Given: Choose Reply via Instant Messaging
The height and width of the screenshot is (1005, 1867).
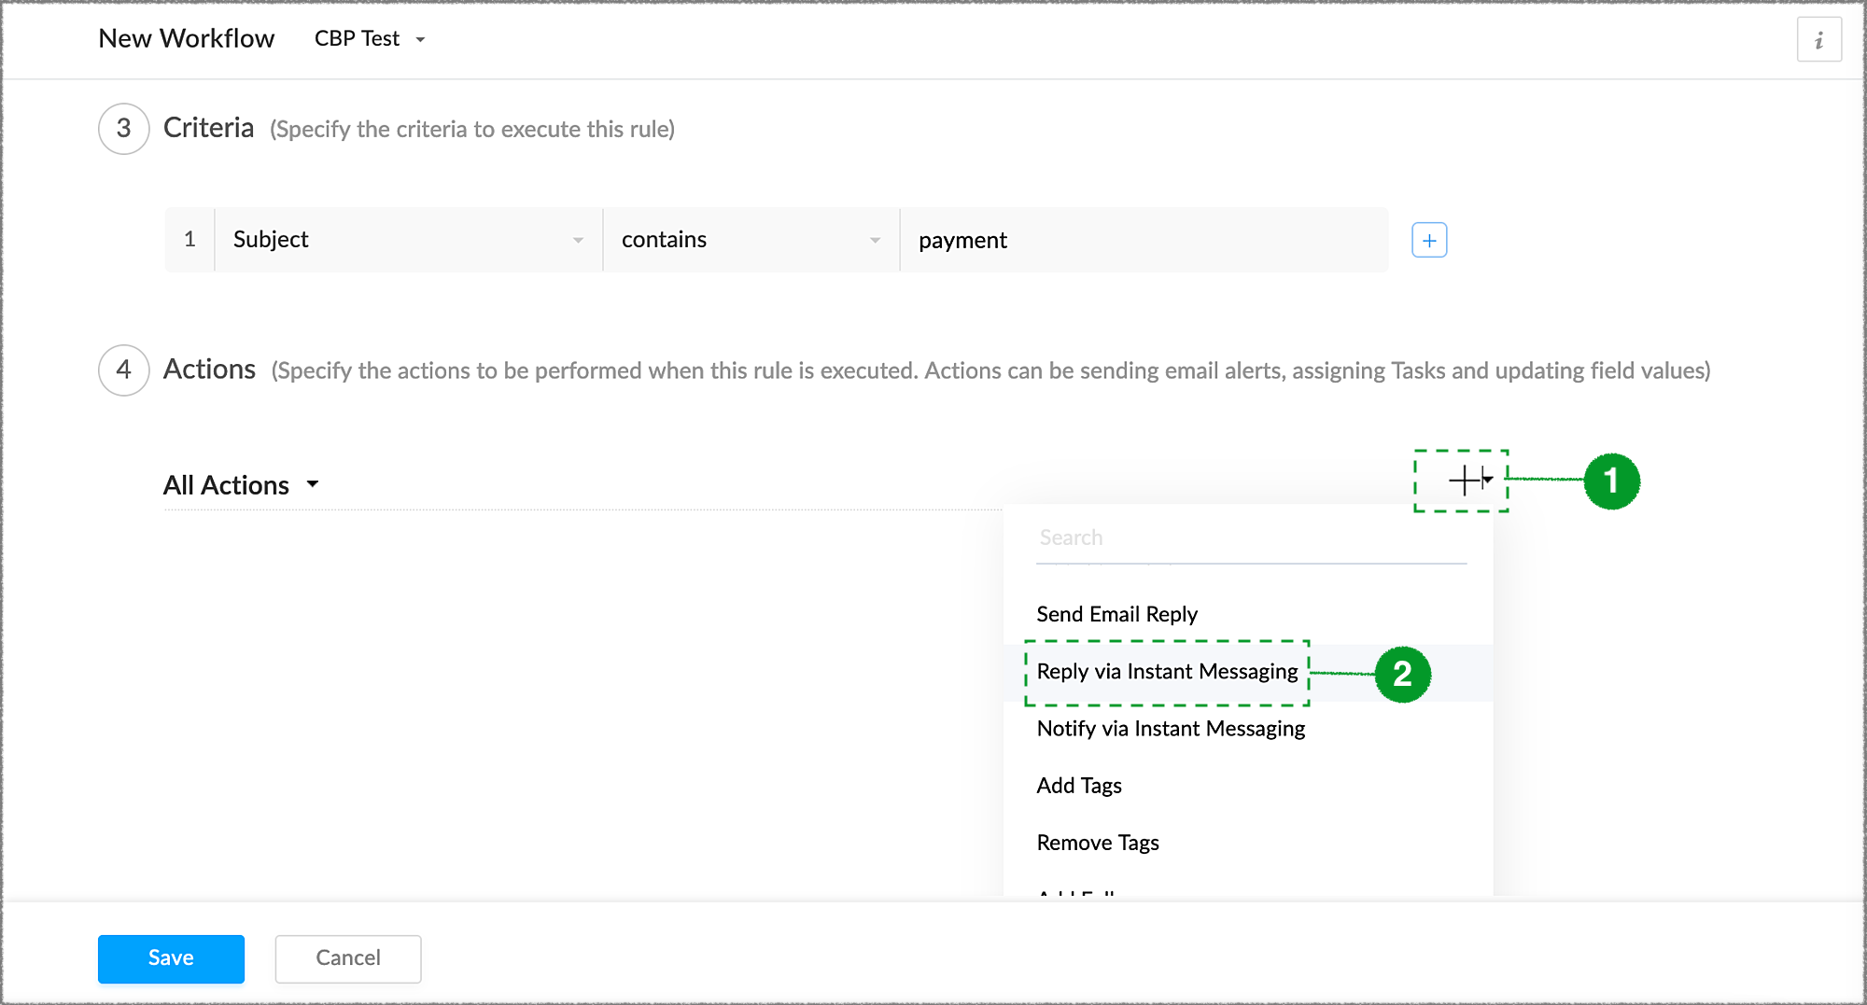Looking at the screenshot, I should (x=1167, y=672).
